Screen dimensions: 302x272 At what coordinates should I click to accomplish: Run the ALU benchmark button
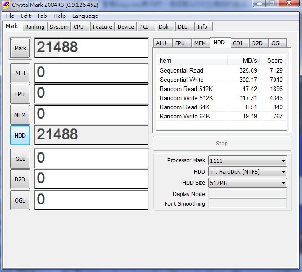pyautogui.click(x=20, y=73)
